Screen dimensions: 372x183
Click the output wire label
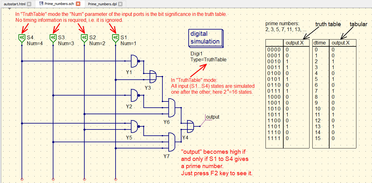[212, 117]
